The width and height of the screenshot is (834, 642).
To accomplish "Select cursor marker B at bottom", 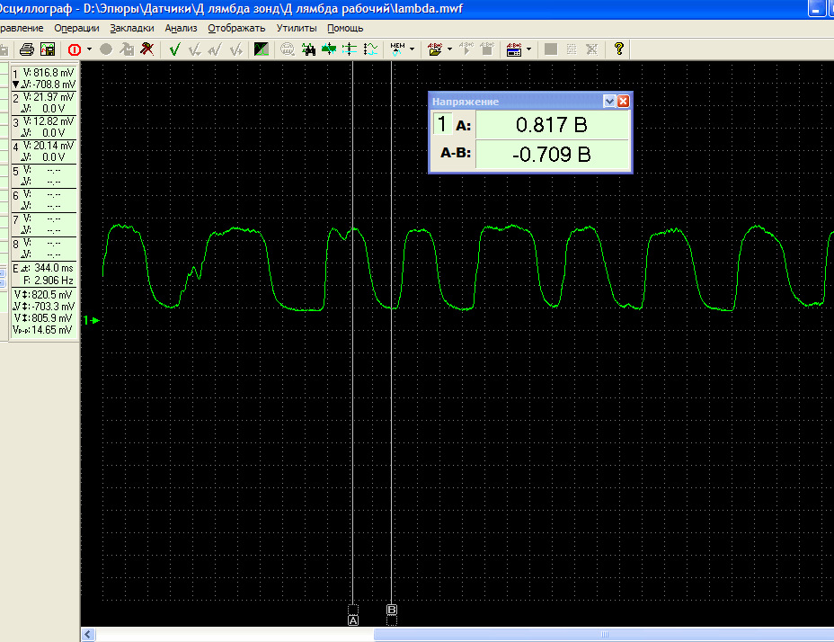I will (x=392, y=610).
